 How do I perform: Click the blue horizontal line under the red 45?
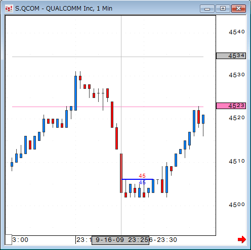(x=137, y=179)
